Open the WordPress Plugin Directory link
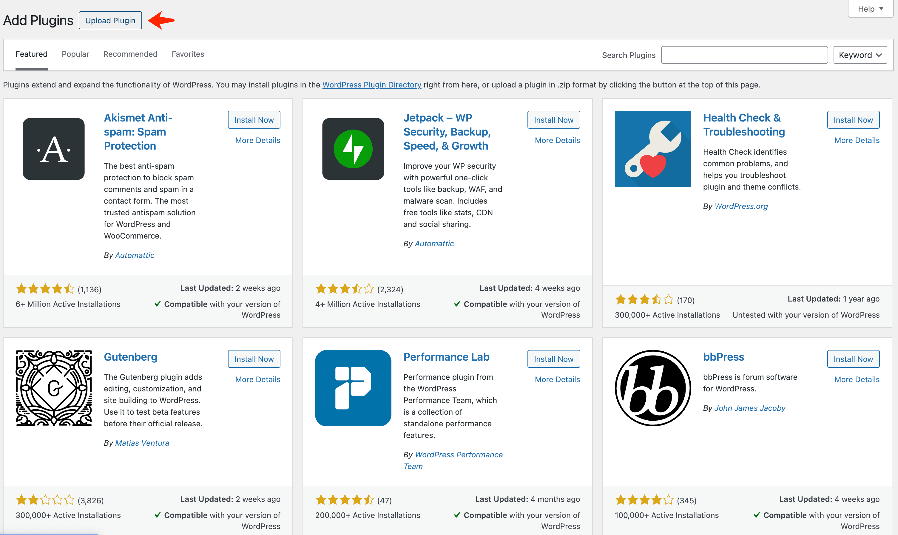Viewport: 898px width, 535px height. (x=371, y=85)
